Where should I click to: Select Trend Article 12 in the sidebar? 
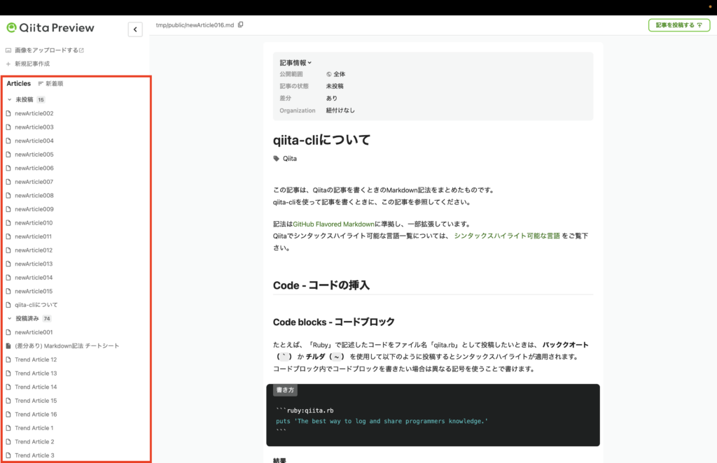coord(36,359)
